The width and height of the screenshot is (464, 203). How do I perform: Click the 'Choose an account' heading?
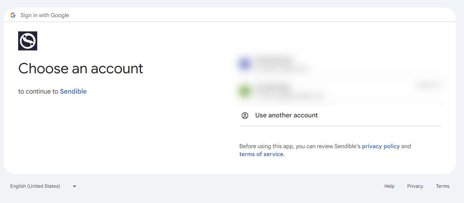pyautogui.click(x=81, y=69)
